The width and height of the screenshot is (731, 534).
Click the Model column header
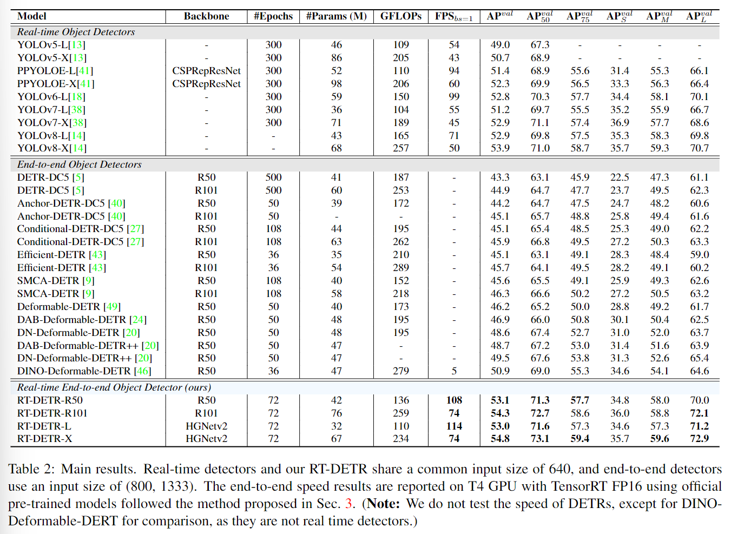click(x=32, y=16)
